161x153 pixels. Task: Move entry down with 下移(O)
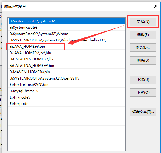click(x=143, y=93)
